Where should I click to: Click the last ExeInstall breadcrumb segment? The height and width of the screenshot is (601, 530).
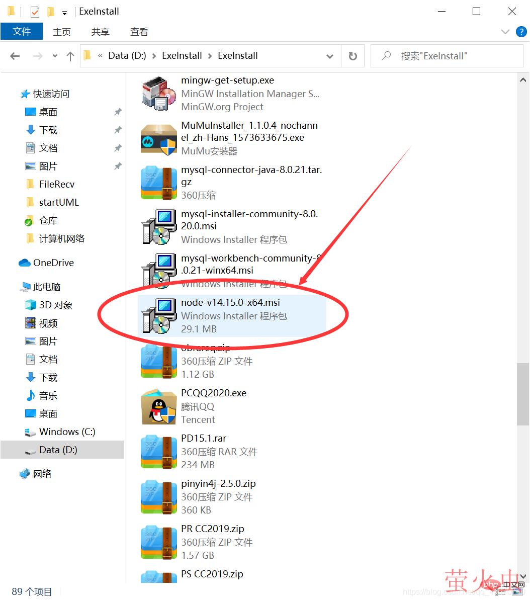pos(238,56)
